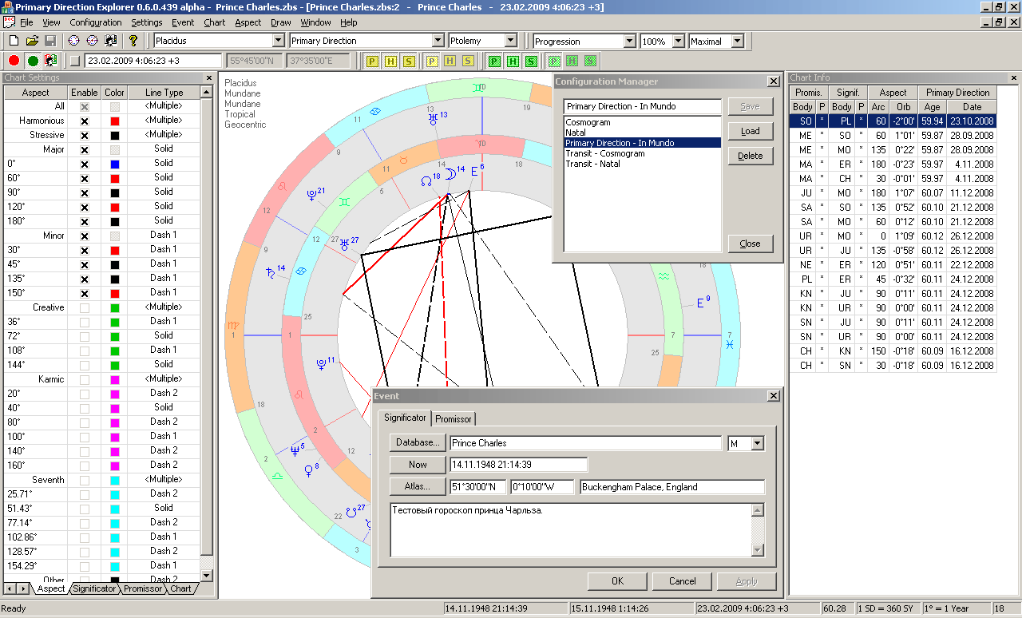Toggle the Enable checkbox for the 150° aspect
Screen dimensions: 1022x618
point(84,293)
